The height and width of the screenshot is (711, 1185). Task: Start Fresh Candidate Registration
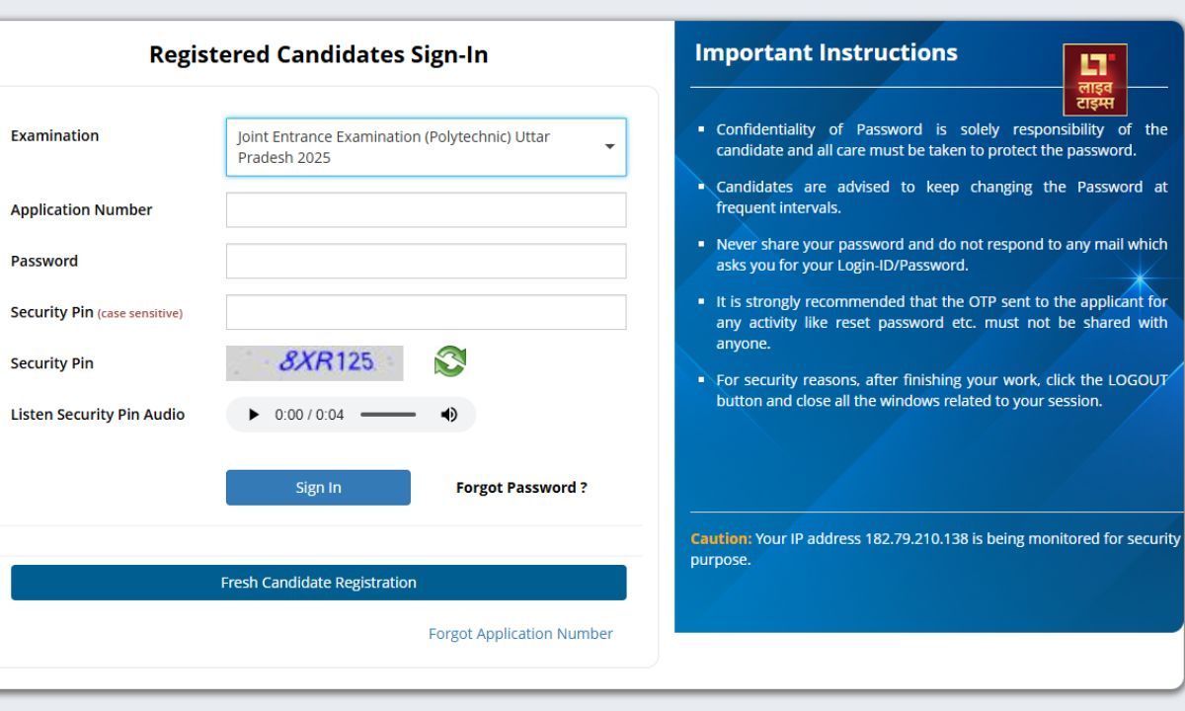(318, 583)
